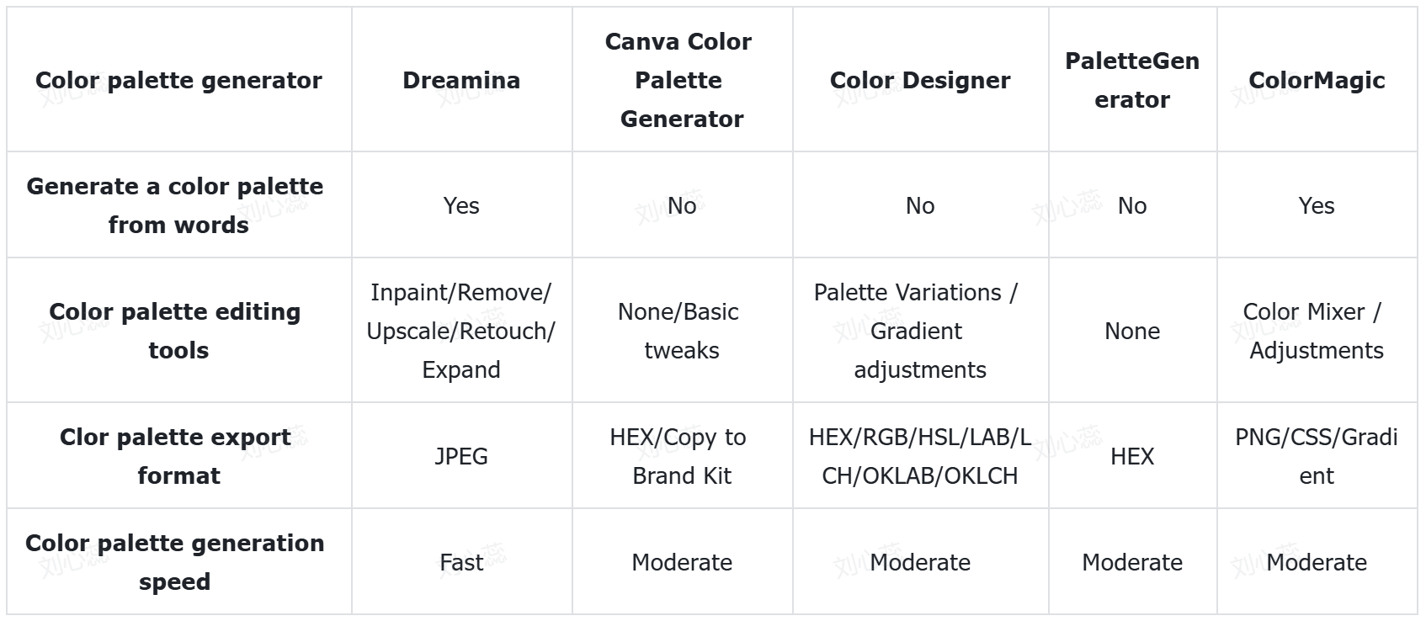Image resolution: width=1426 pixels, height=621 pixels.
Task: Select the HEX/Copy to Brand Kit cell
Action: click(681, 456)
